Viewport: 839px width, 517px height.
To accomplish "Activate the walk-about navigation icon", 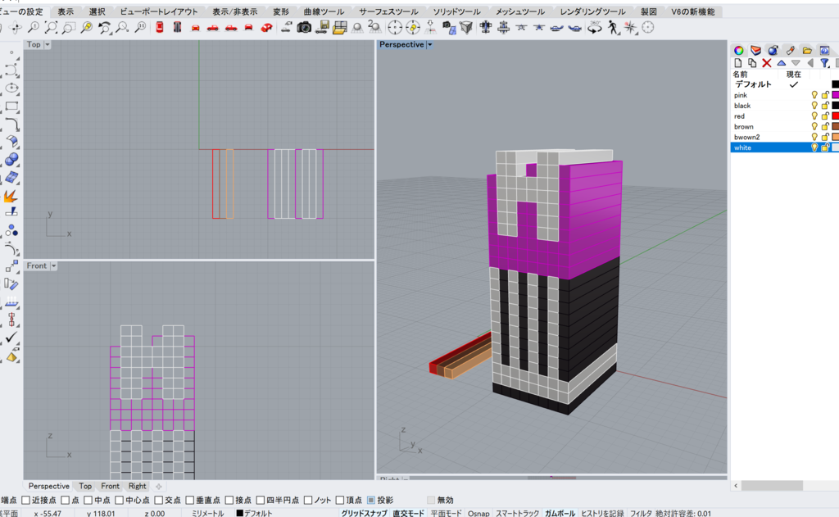I will 613,28.
